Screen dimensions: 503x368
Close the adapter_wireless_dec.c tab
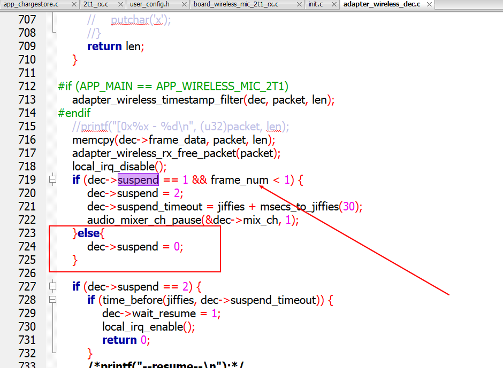tap(429, 4)
